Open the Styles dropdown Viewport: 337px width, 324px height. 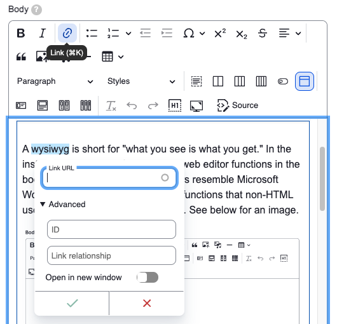point(141,81)
